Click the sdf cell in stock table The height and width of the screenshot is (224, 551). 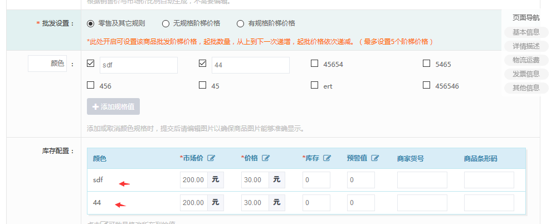(98, 179)
